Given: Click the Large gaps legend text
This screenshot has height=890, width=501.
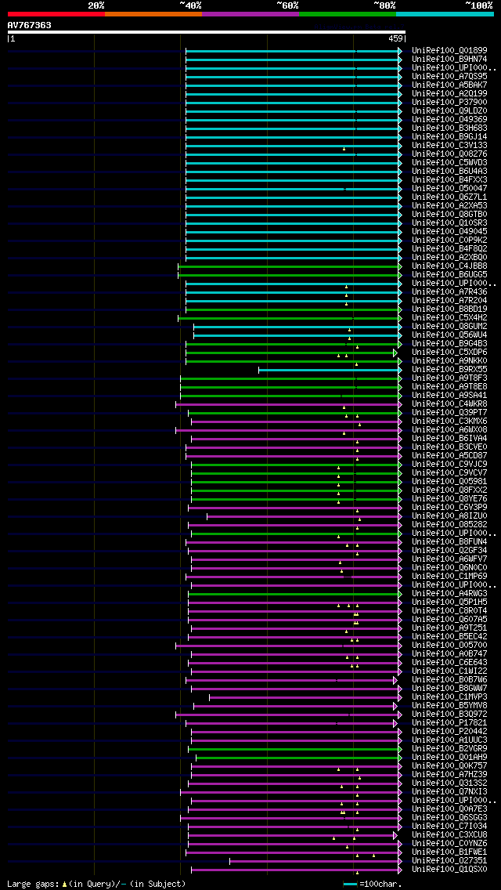Looking at the screenshot, I should (x=96, y=884).
